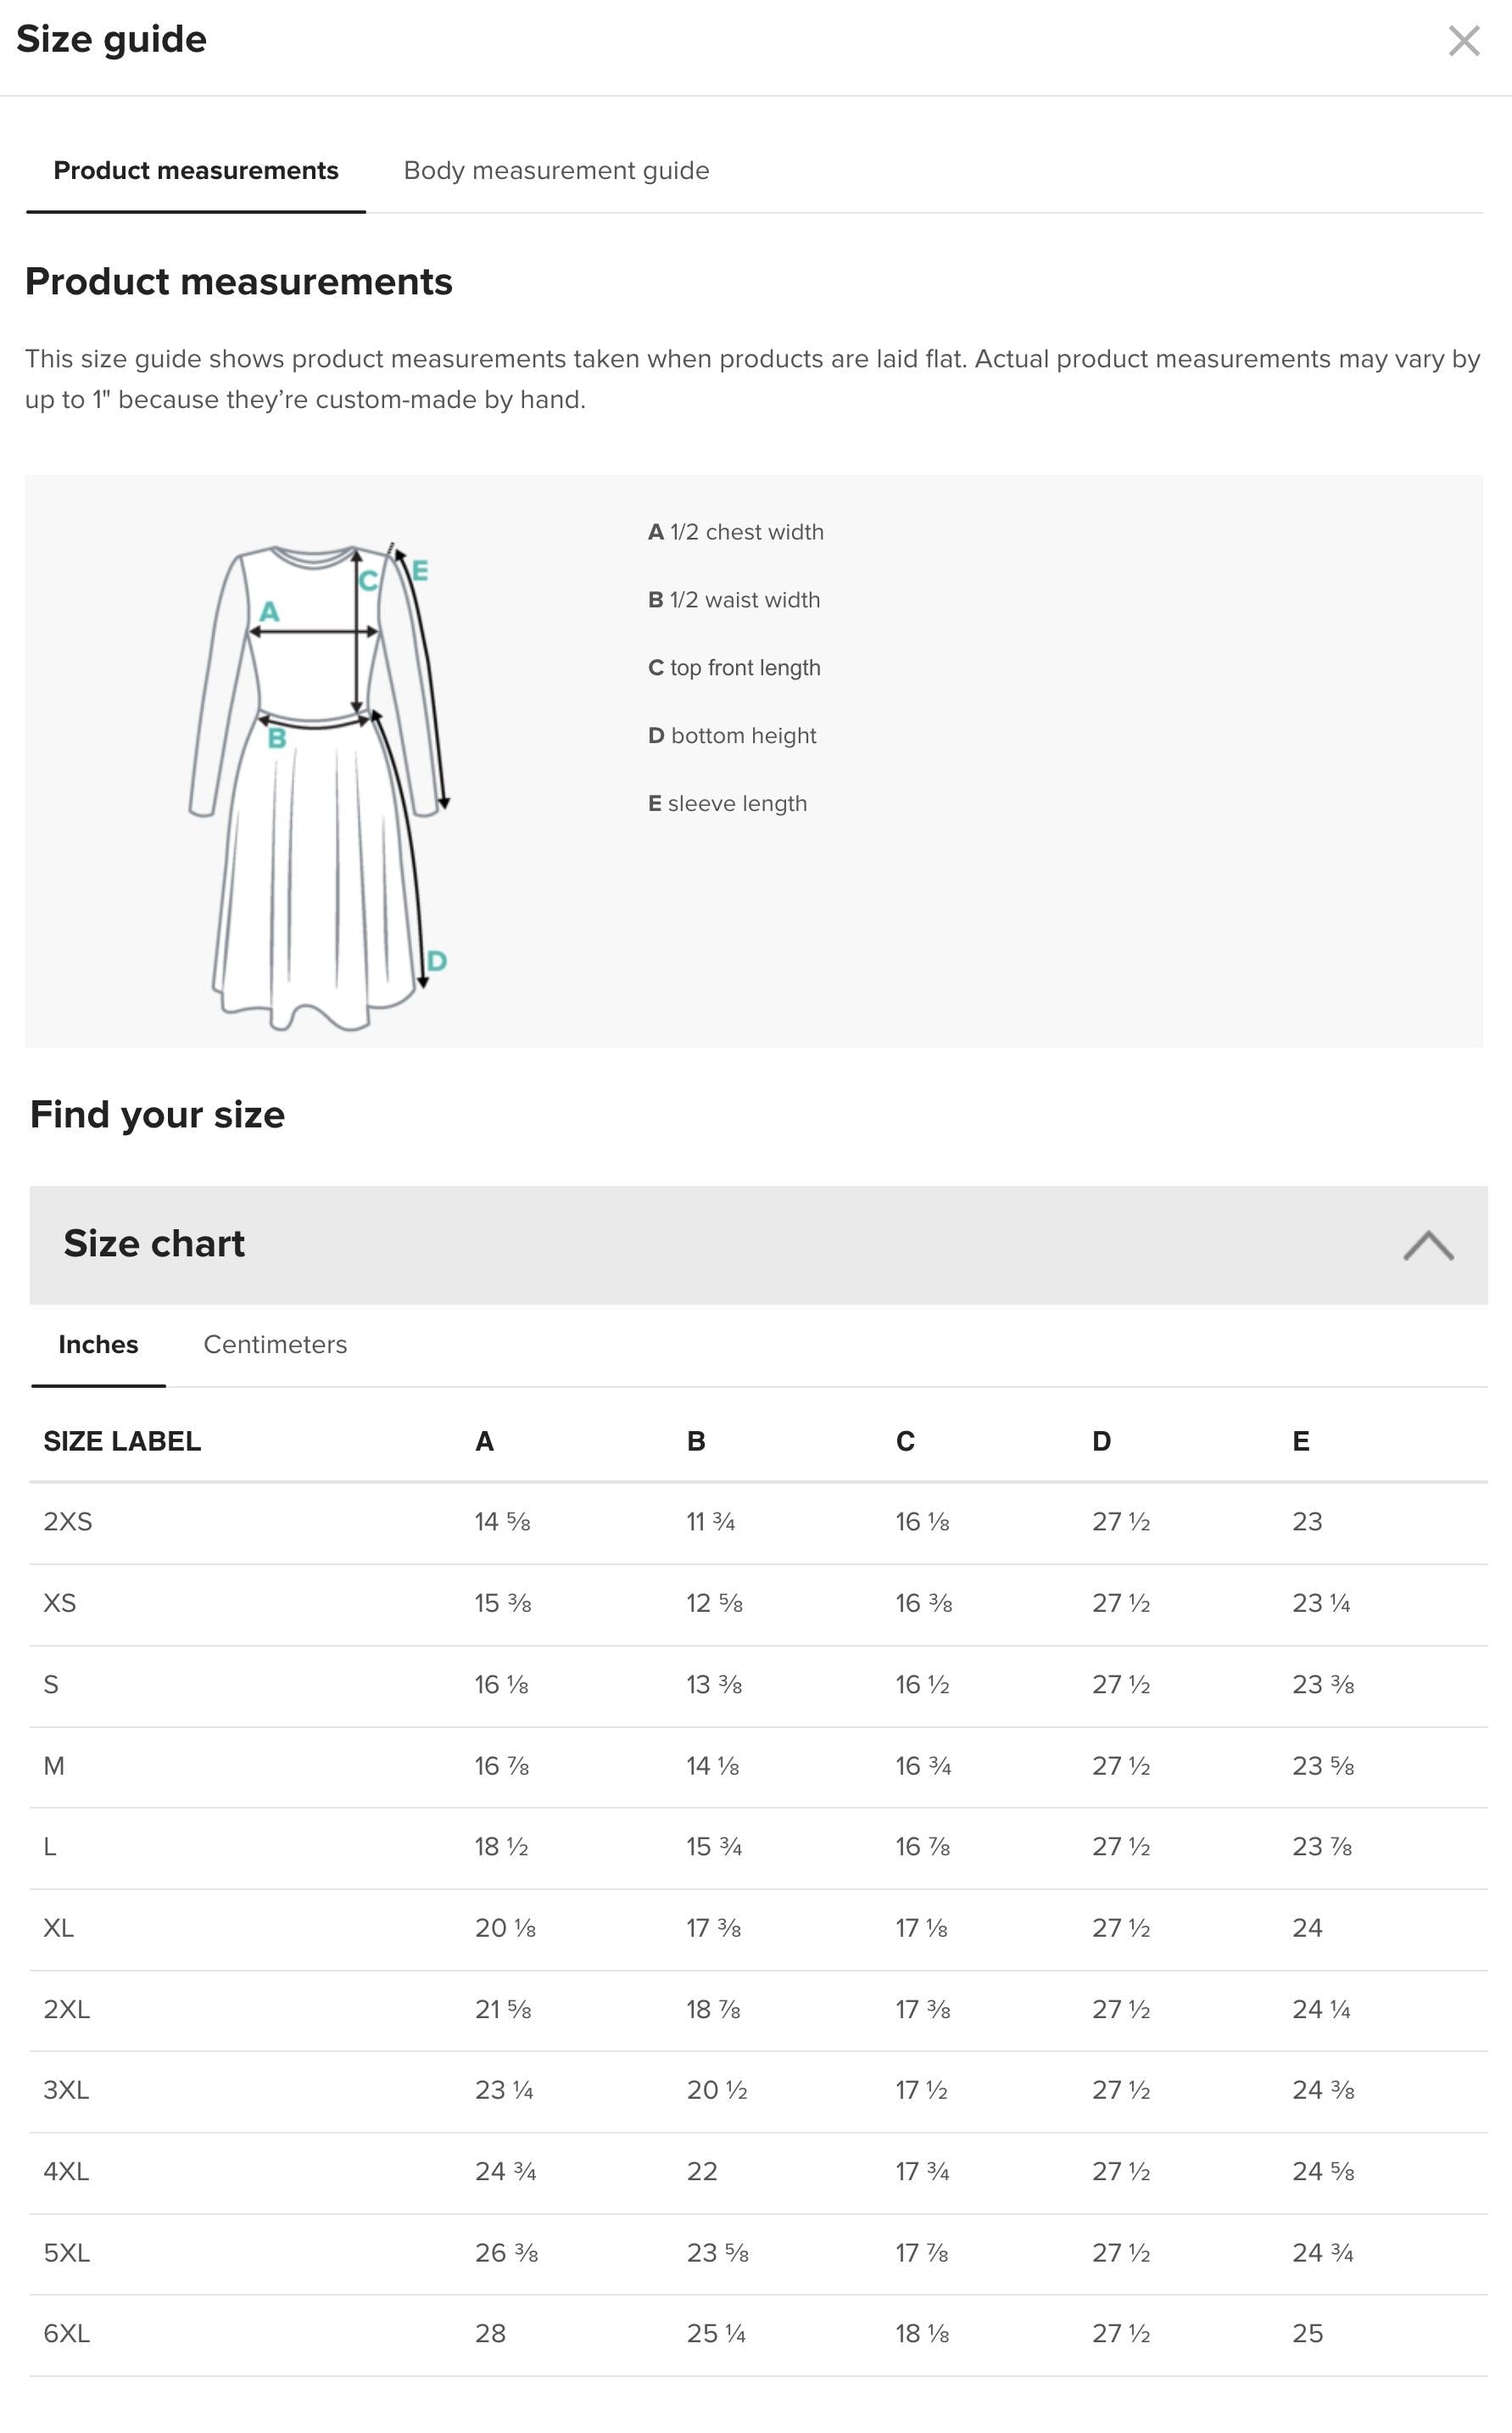
Task: Collapse the Size chart section
Action: coord(1427,1245)
